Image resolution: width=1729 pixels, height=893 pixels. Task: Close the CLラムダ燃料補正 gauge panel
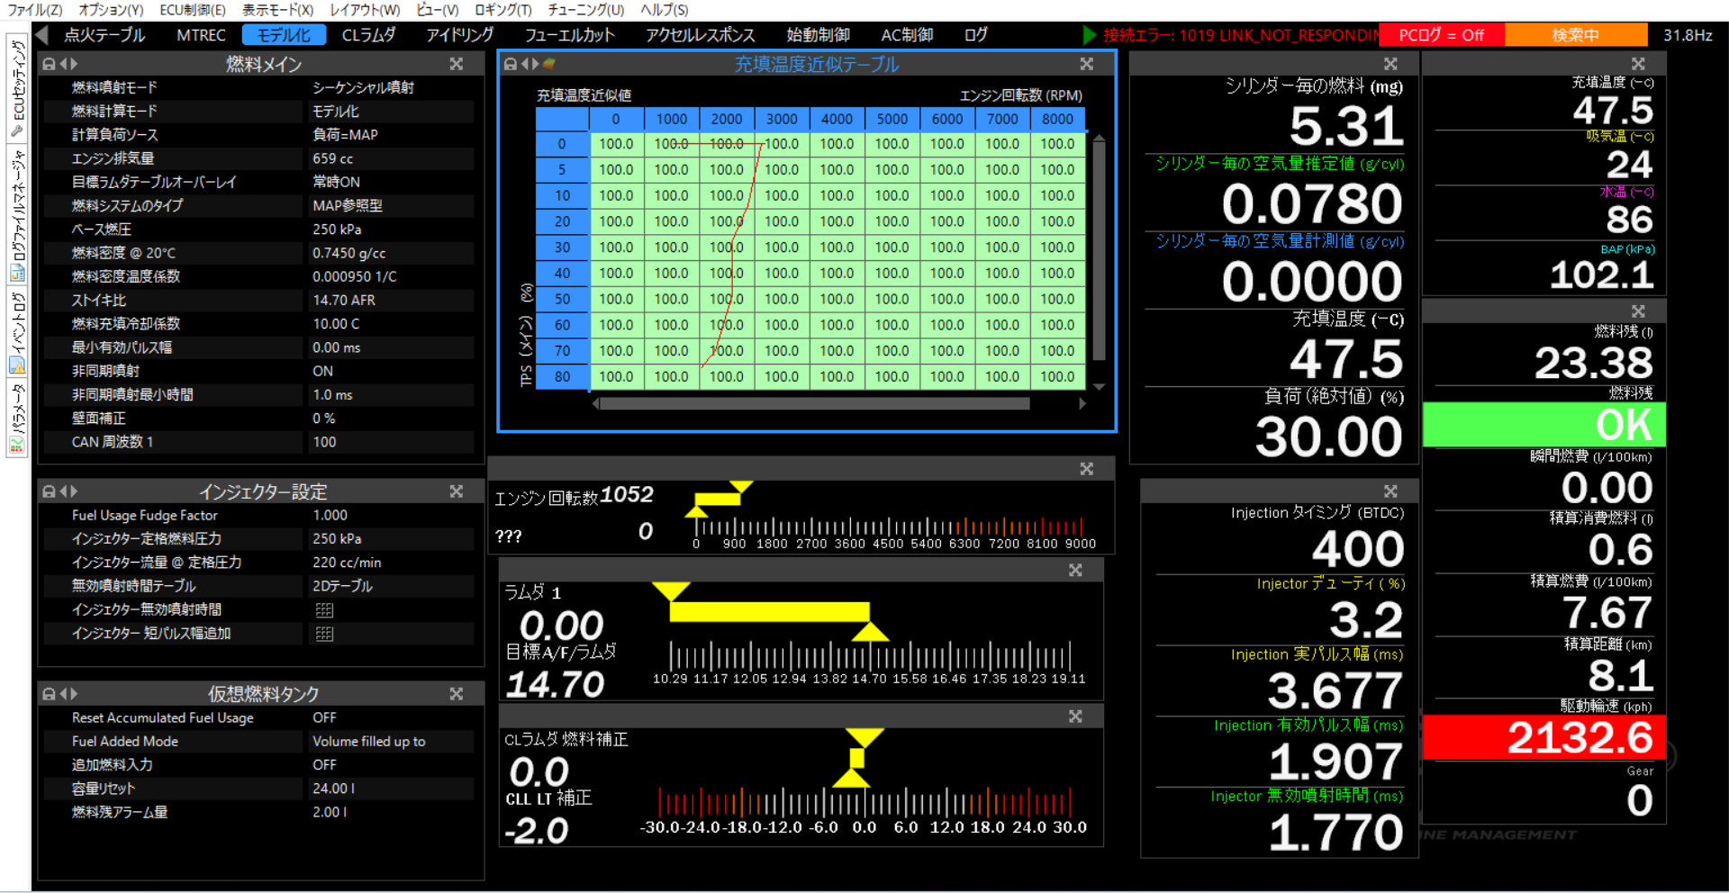click(1075, 717)
